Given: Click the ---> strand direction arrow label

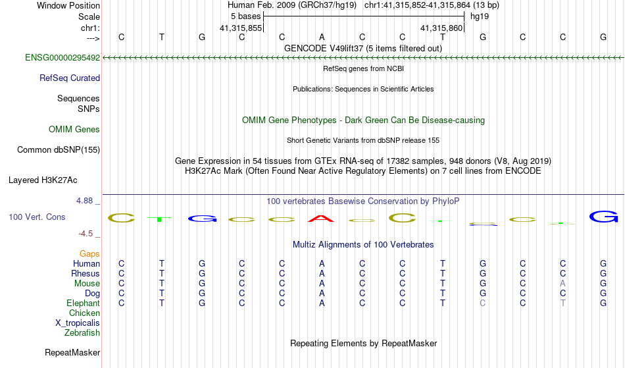Looking at the screenshot, I should coord(93,38).
